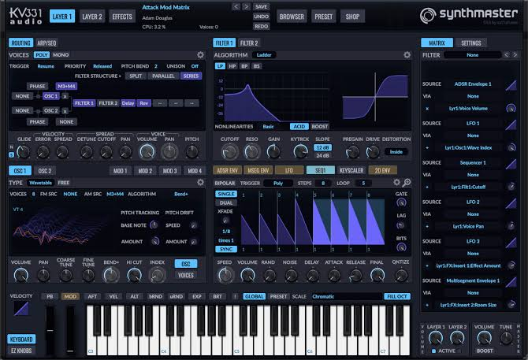Click the voice Volume knob
This screenshot has width=528, height=360.
147,152
